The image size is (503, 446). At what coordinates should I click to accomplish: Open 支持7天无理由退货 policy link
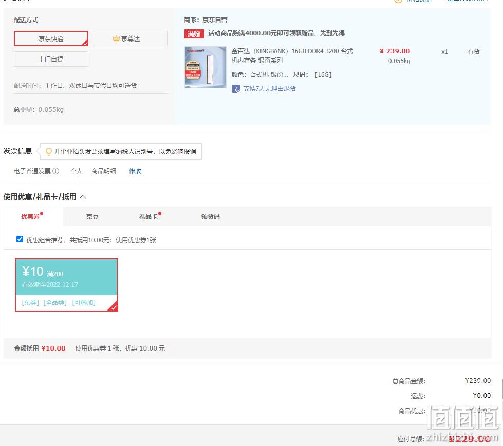(x=269, y=89)
